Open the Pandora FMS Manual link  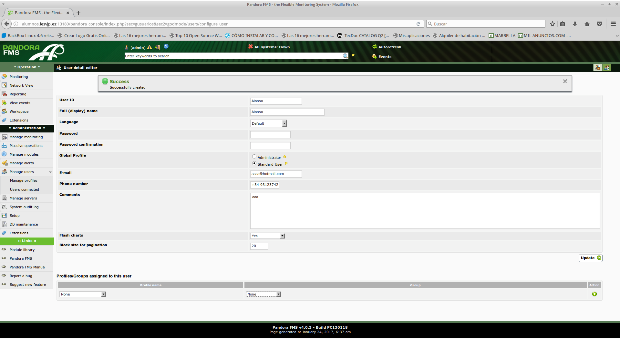click(x=27, y=267)
